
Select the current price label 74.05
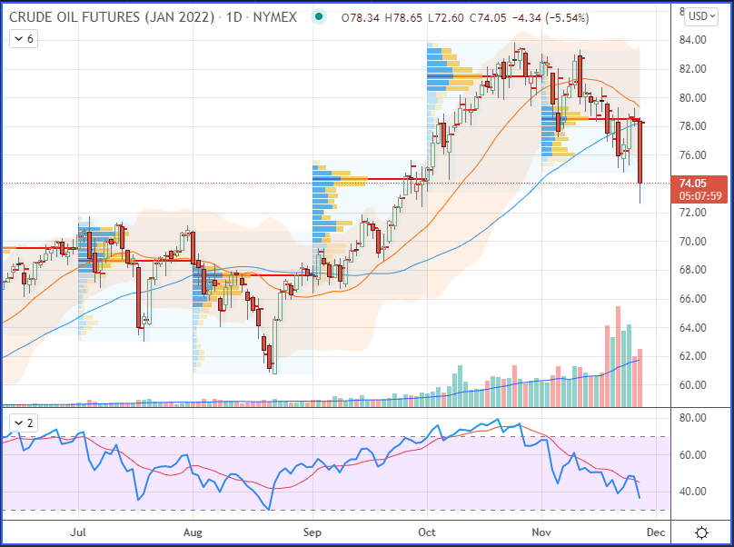693,184
